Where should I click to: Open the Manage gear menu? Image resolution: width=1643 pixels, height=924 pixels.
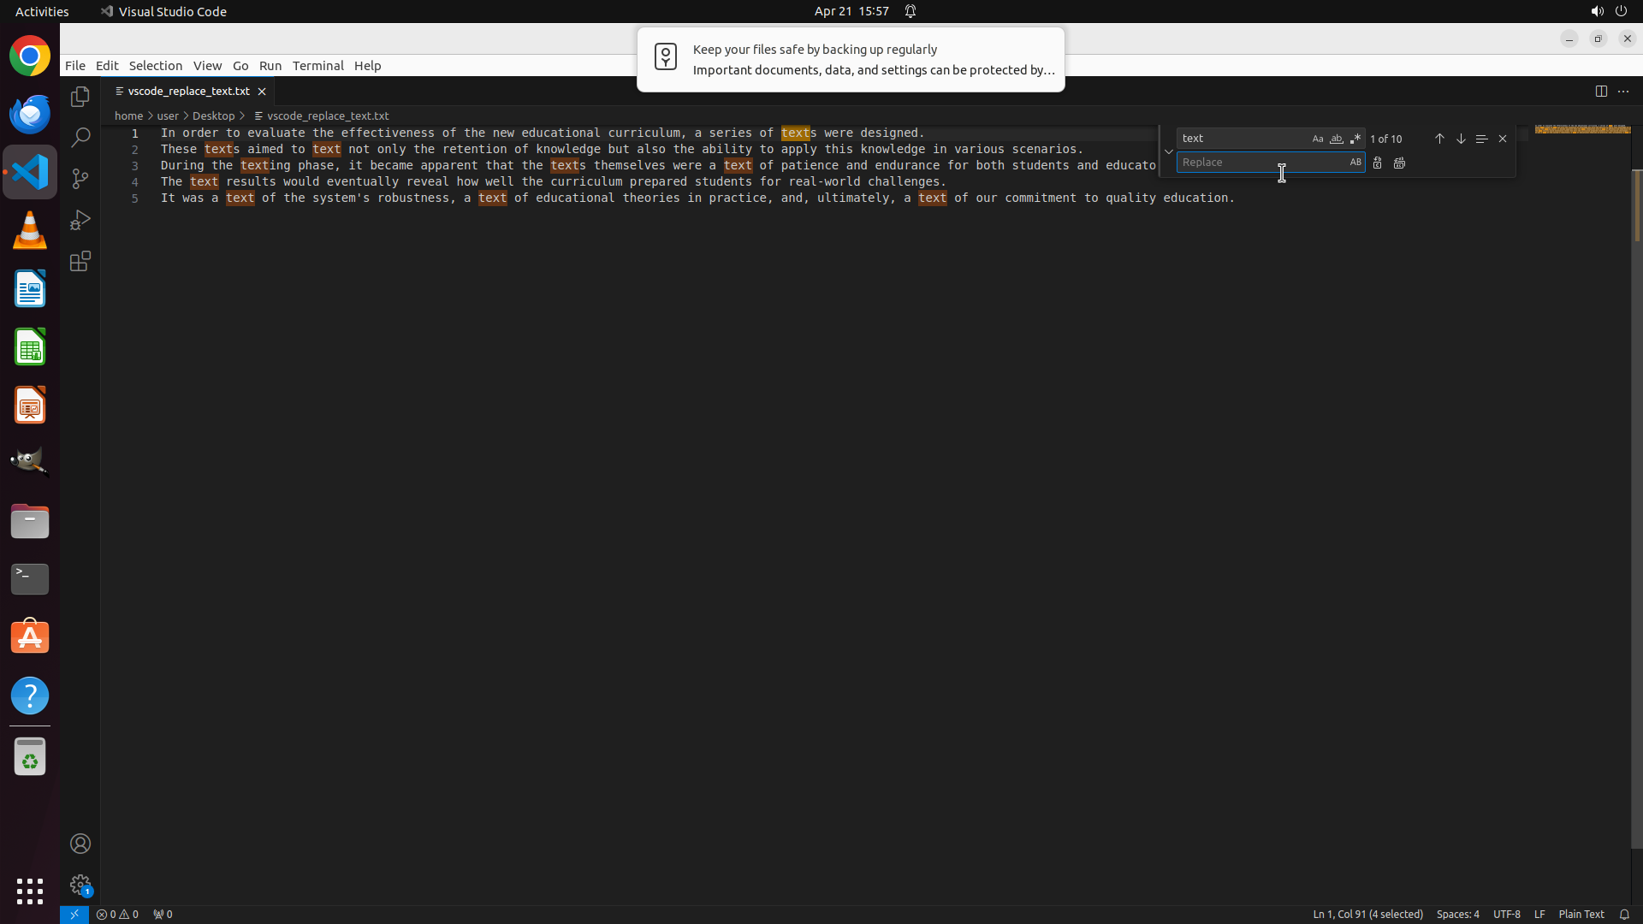pyautogui.click(x=80, y=884)
